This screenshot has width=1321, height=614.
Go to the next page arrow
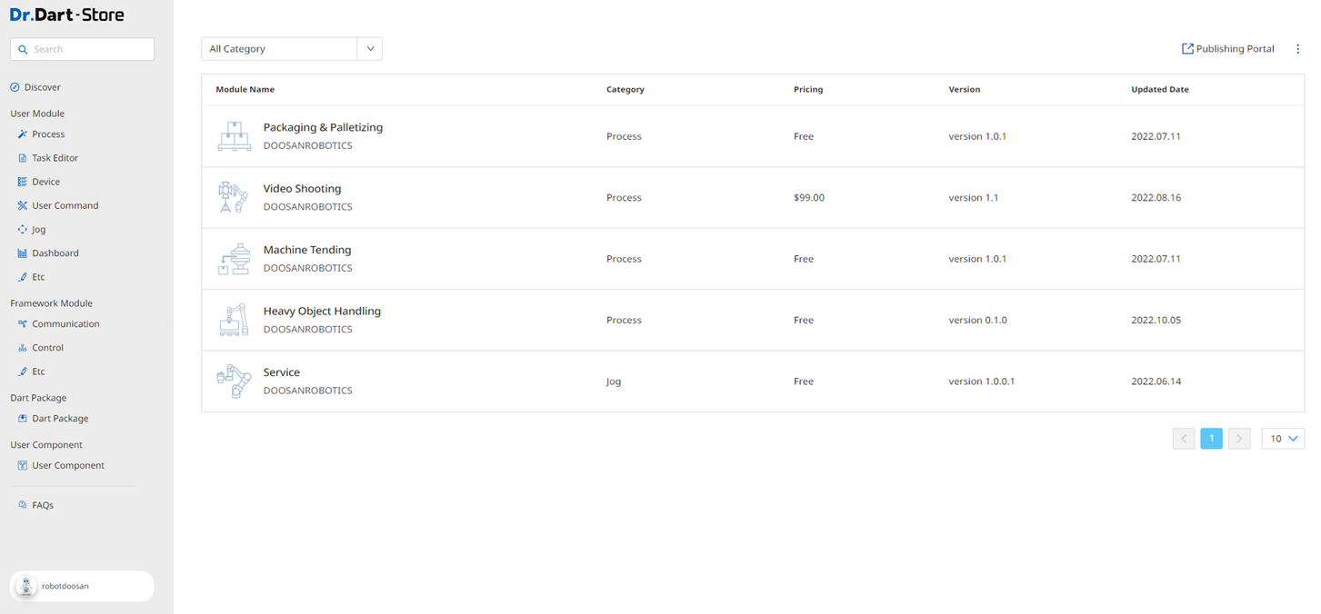coord(1238,439)
